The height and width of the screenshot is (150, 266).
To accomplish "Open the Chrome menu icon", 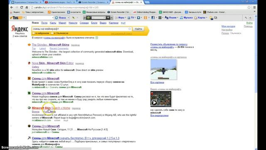I will (254, 7).
